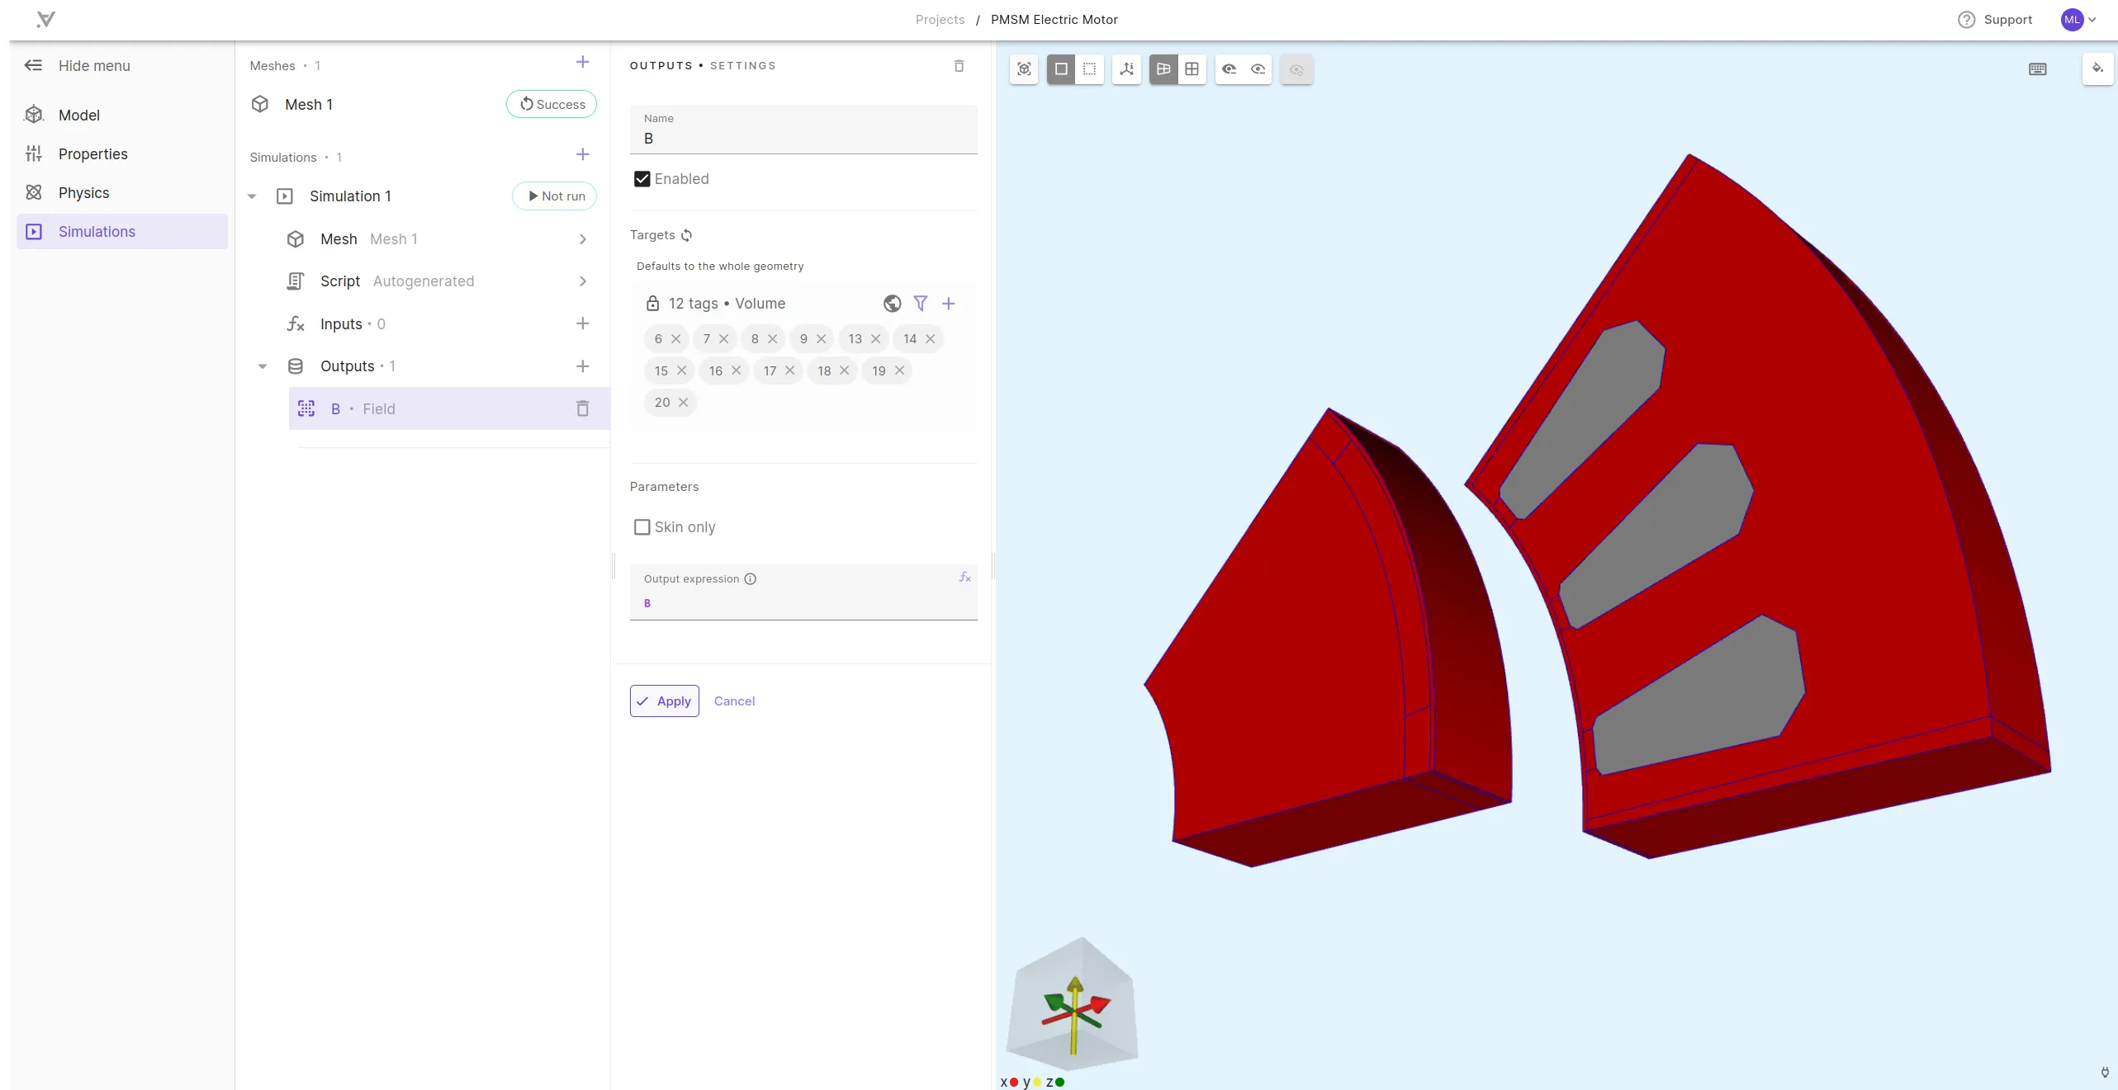Open the axes info tool

(1126, 69)
